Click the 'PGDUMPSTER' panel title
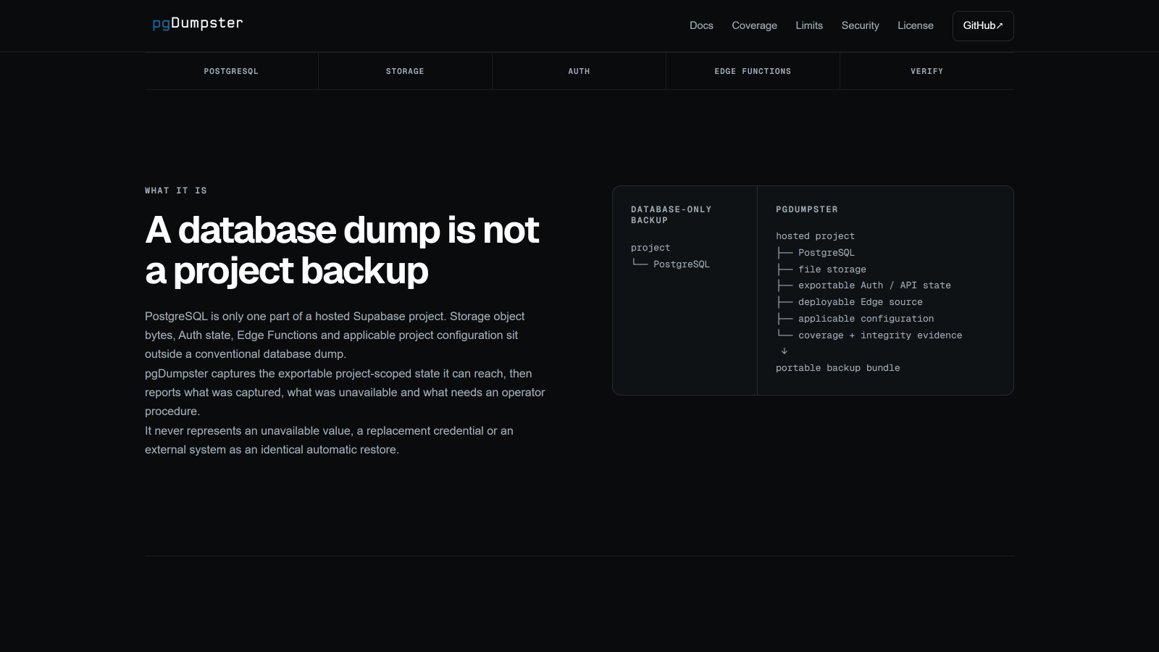1159x652 pixels. (x=807, y=209)
